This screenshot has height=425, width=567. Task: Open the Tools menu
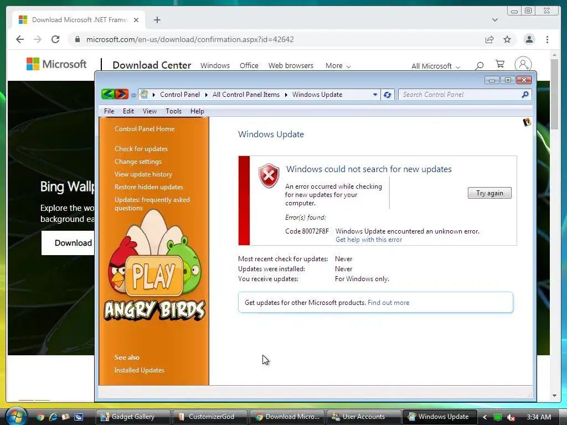tap(173, 111)
